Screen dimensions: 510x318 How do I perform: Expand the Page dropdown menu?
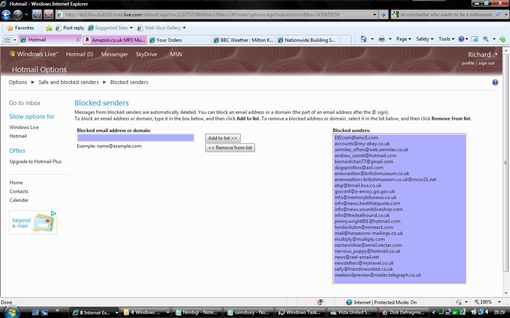pos(403,39)
